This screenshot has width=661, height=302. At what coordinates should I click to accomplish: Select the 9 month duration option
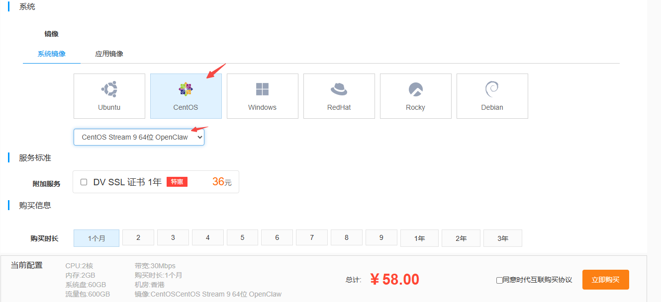[x=381, y=237]
